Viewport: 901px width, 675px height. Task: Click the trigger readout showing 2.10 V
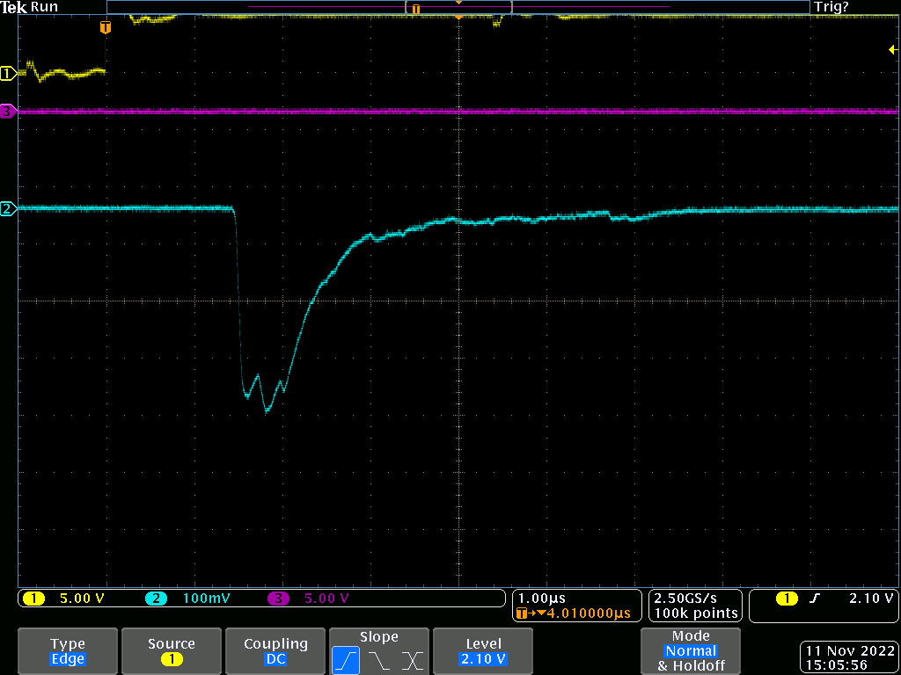(x=836, y=599)
